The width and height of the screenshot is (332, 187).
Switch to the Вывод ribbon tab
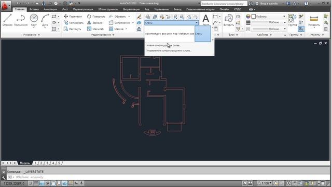[177, 9]
